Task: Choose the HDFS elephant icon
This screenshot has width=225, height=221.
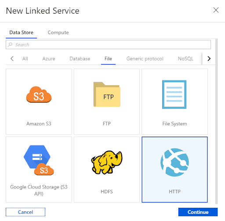Action: pyautogui.click(x=107, y=162)
